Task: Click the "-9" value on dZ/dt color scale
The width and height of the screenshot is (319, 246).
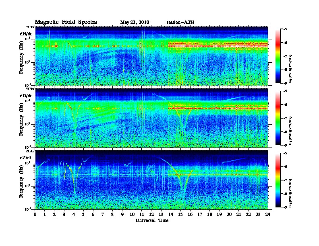Action: (285, 207)
